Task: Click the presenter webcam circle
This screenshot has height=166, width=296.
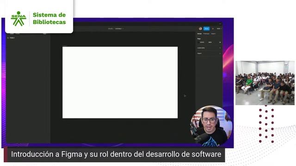Action: point(211,126)
